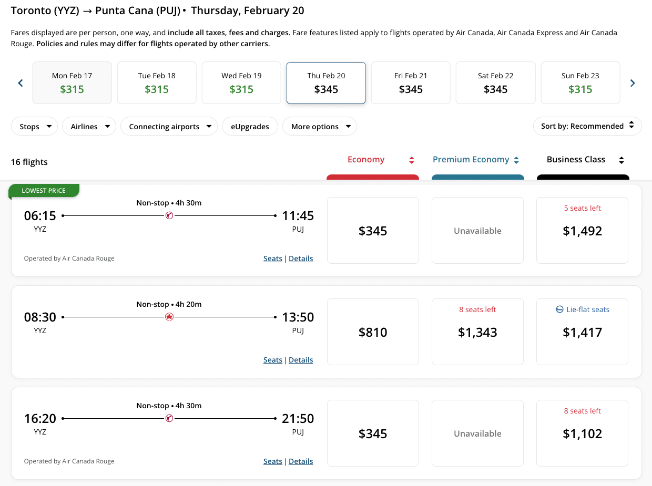The image size is (652, 486).
Task: Select $345 Economy fare on 16:20 flight
Action: [x=373, y=433]
